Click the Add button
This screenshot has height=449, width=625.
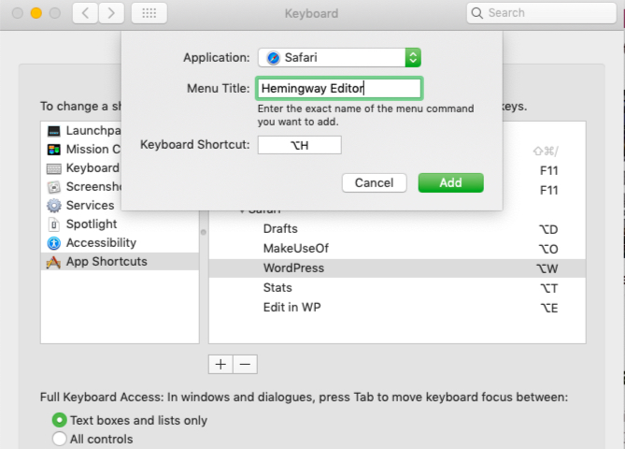click(x=451, y=182)
